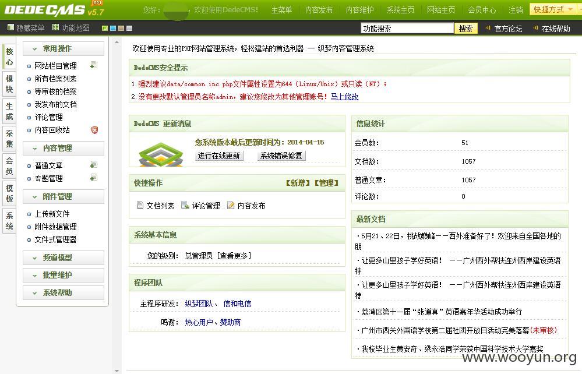
Task: Open the 快捷方式 dropdown
Action: pos(553,9)
